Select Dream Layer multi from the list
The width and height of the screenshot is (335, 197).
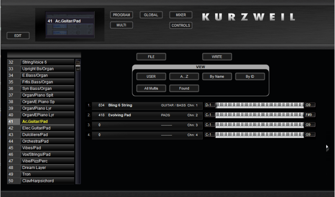click(47, 168)
